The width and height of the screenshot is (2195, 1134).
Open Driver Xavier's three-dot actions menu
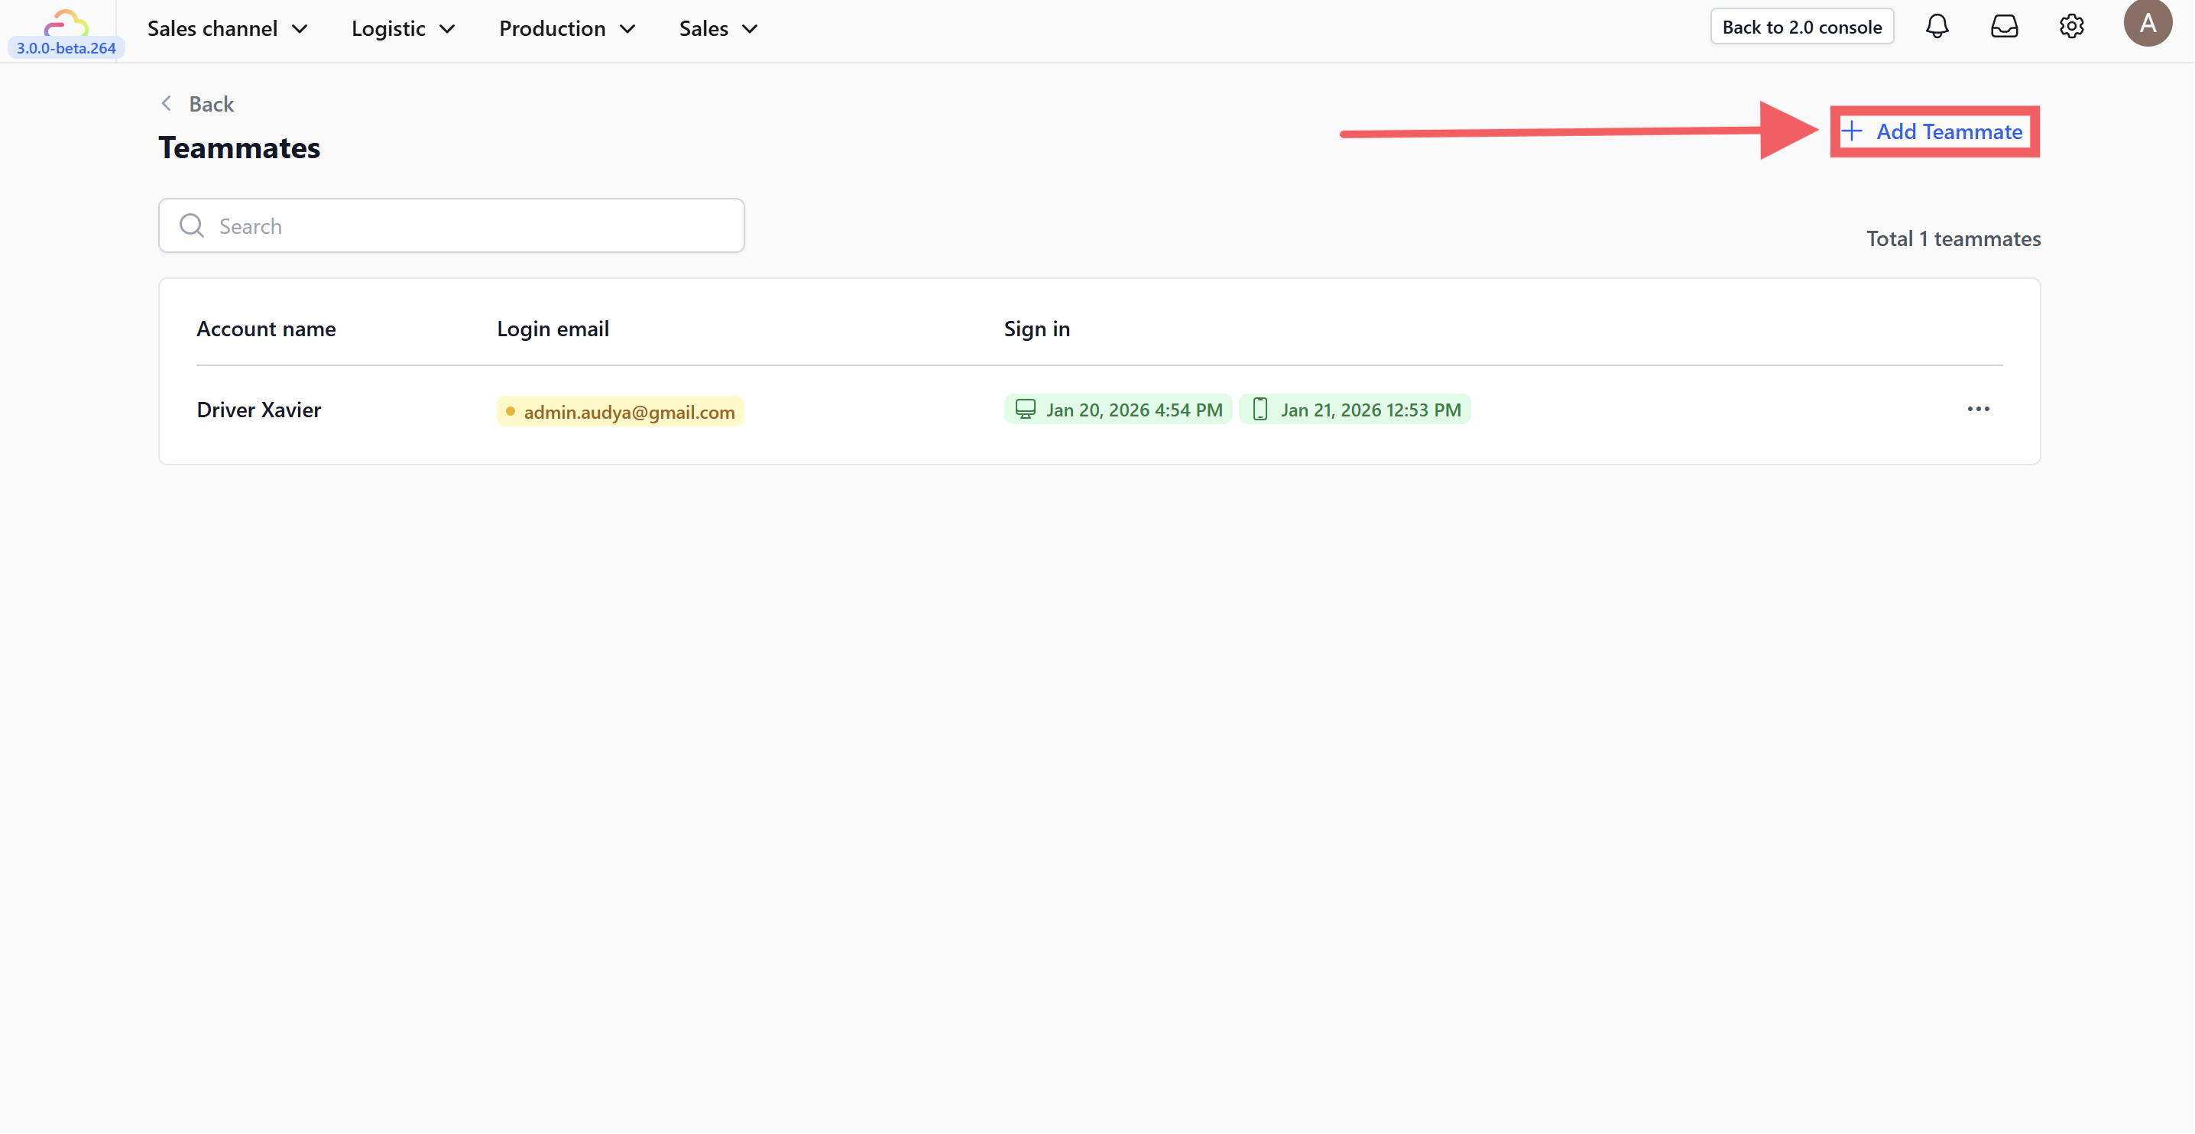pos(1978,410)
